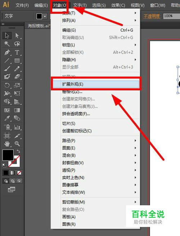This screenshot has width=180, height=236.
Task: Switch to Draw Behind mode
Action: click(13, 181)
